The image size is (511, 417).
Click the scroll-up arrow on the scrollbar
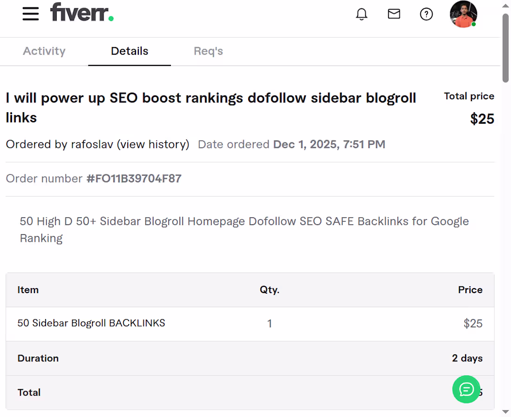[505, 5]
